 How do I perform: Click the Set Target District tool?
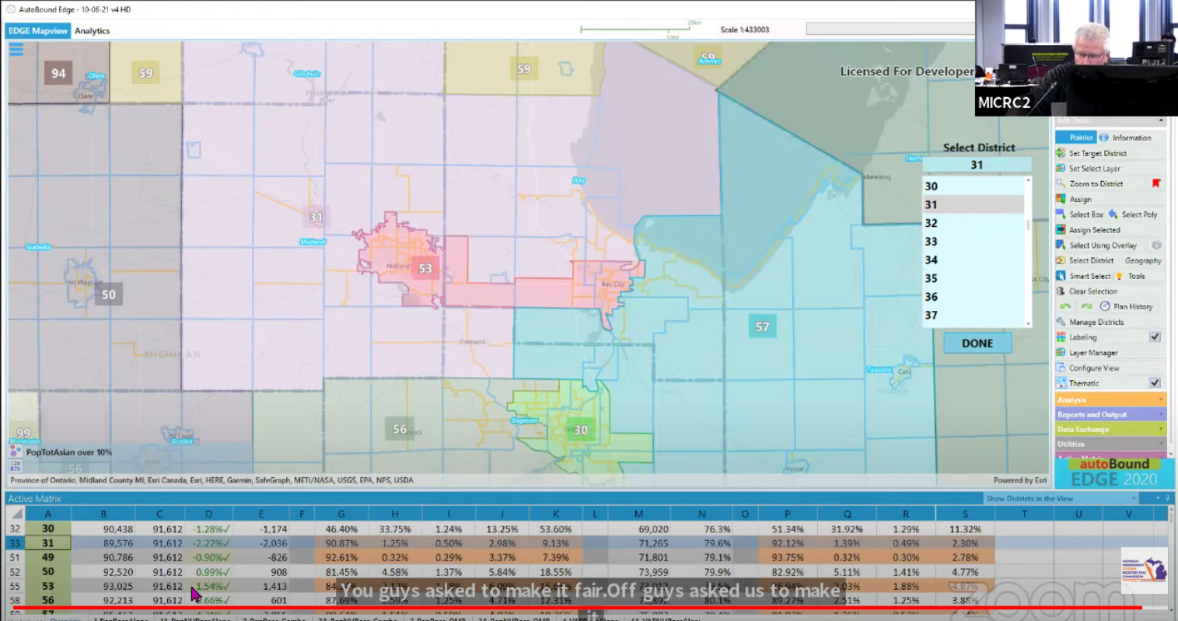pos(1091,153)
